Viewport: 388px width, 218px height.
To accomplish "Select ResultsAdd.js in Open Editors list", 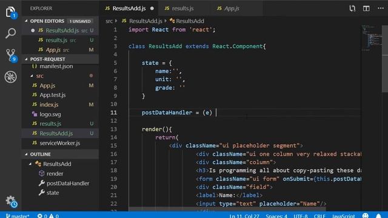I will [x=60, y=30].
